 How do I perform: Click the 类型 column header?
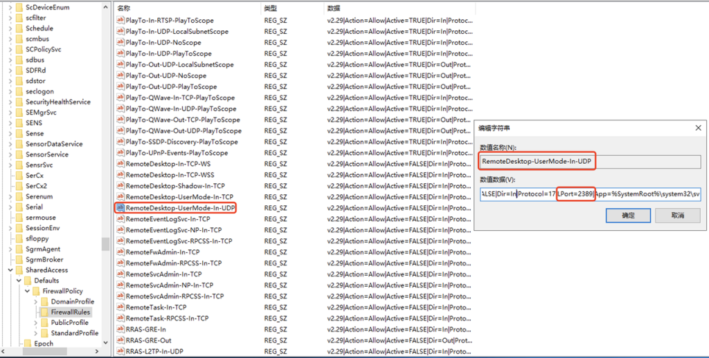tap(271, 8)
